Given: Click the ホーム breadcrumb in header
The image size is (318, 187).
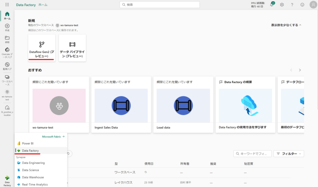Looking at the screenshot, I should click(x=43, y=5).
